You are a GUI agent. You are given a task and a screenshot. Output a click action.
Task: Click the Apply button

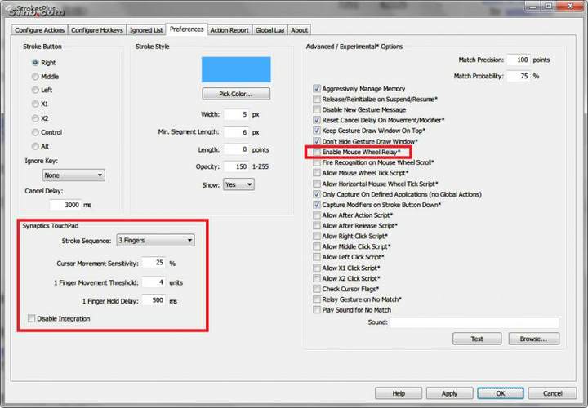click(449, 393)
